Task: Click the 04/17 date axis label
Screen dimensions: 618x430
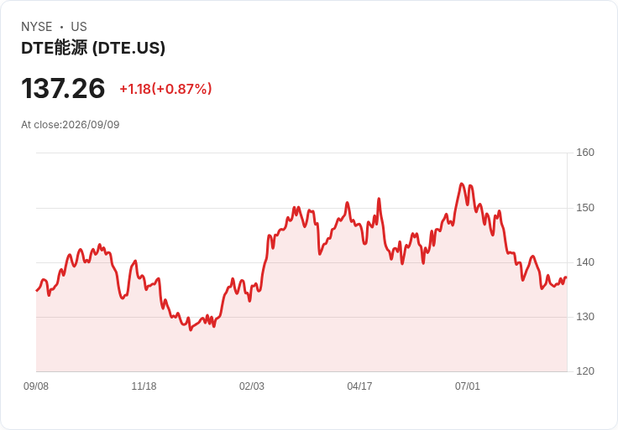Action: pyautogui.click(x=359, y=386)
